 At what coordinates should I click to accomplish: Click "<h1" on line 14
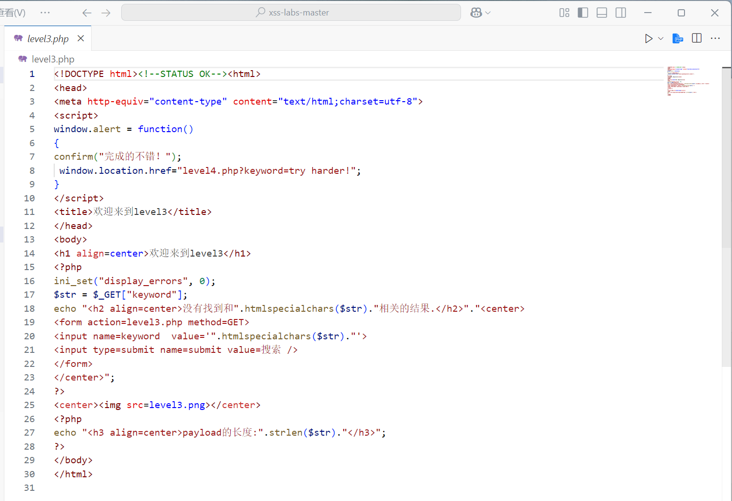pyautogui.click(x=62, y=253)
